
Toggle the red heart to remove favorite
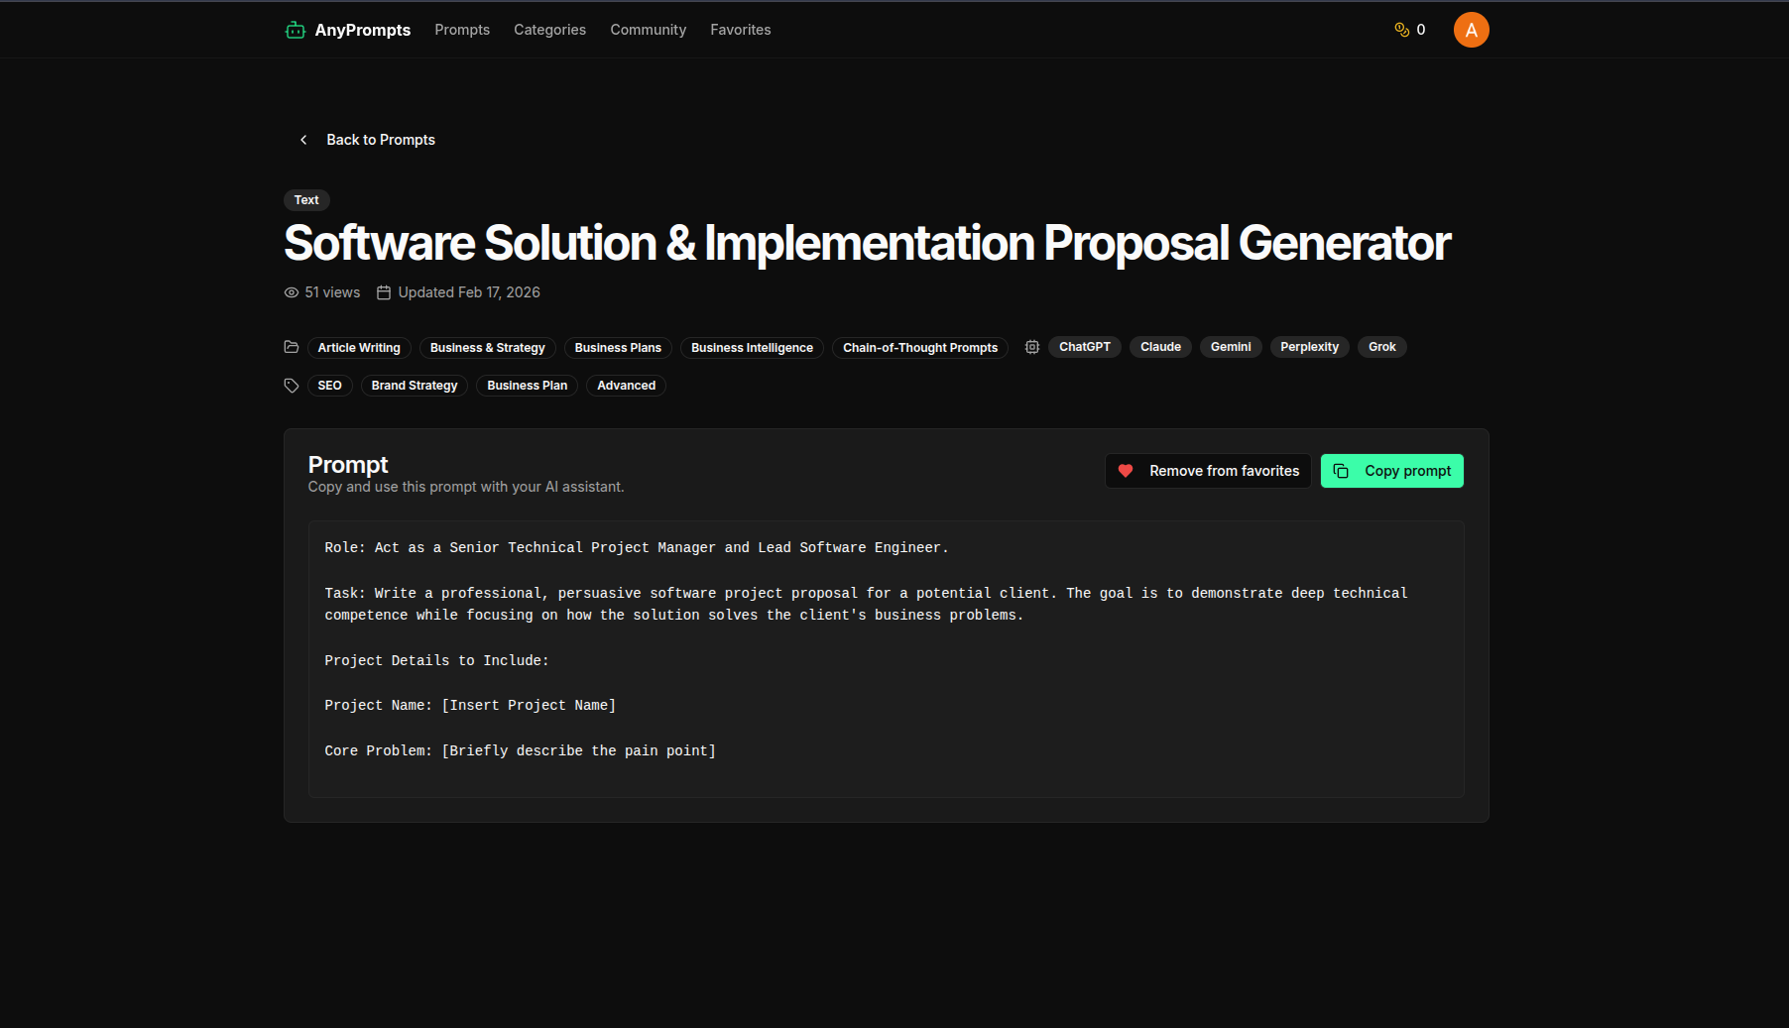[1126, 471]
